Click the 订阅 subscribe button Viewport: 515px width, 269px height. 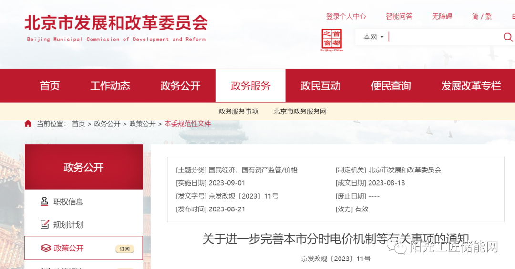124,249
